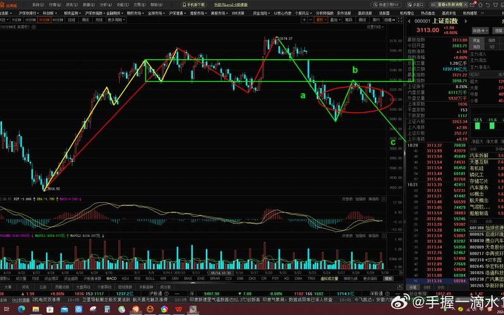The width and height of the screenshot is (504, 315).
Task: Open chart settings gear beside 30-minute label
Action: tap(34, 27)
